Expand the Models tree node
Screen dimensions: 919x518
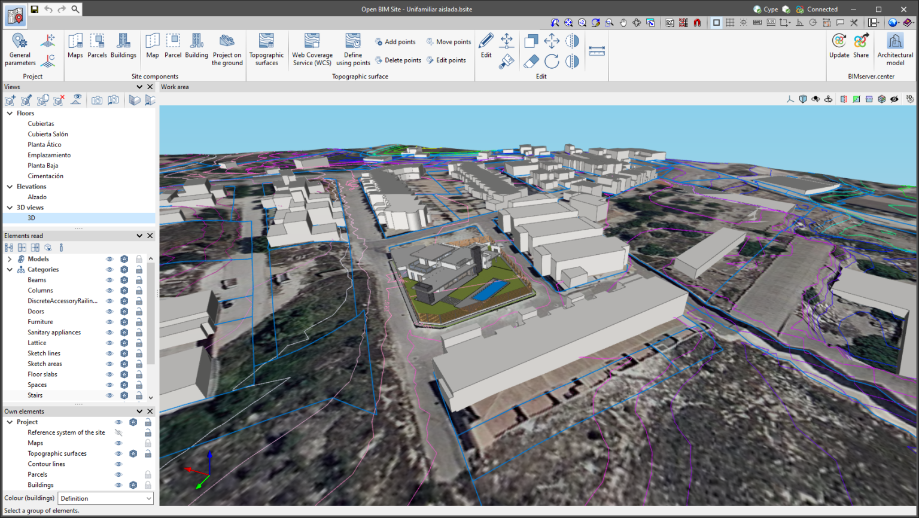[x=10, y=259]
